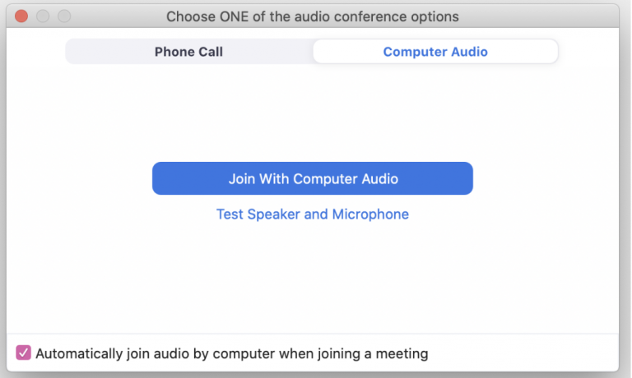Click the Phone Call segment of audio selector

point(188,52)
